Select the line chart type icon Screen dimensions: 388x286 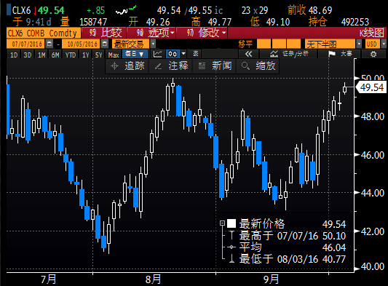pos(158,54)
